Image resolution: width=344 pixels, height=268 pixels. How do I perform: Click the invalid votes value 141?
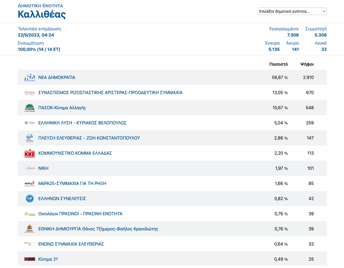(295, 49)
